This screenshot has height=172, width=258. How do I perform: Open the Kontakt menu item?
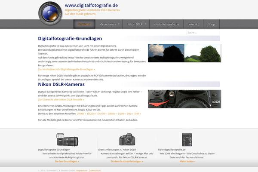tap(193, 24)
